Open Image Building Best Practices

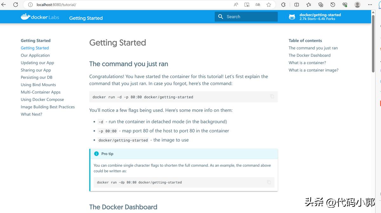(x=48, y=107)
